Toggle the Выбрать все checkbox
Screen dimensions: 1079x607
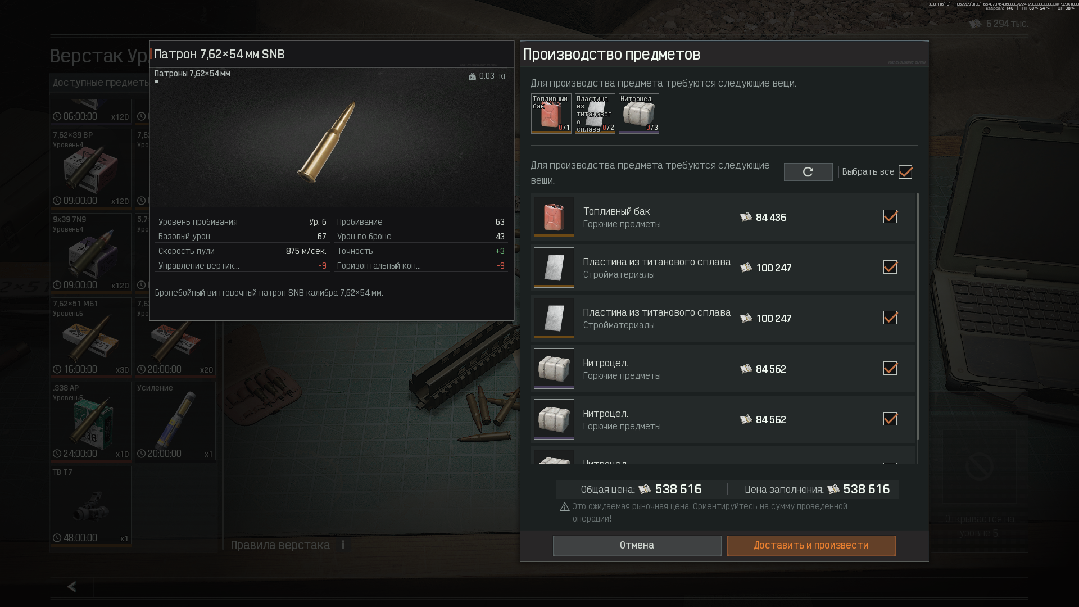[x=905, y=172]
